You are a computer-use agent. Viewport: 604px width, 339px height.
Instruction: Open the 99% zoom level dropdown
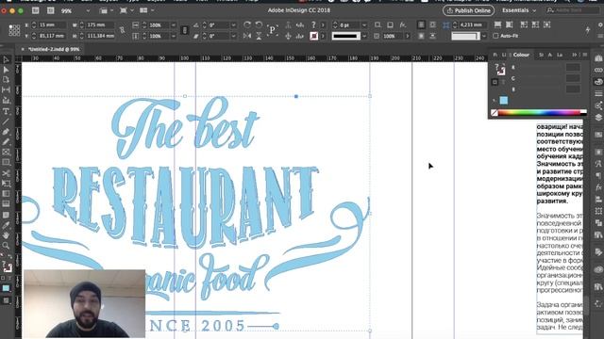tap(88, 10)
